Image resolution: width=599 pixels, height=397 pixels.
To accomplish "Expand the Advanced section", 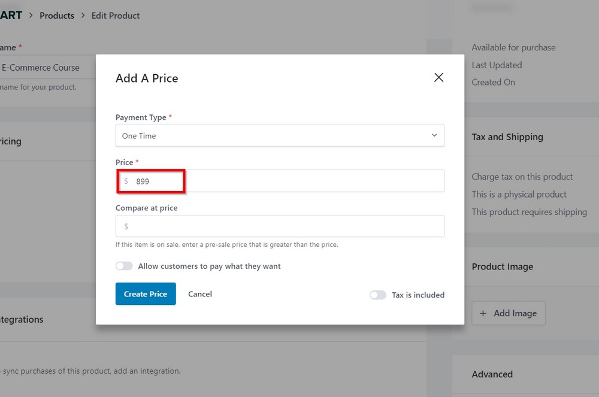I will [492, 374].
